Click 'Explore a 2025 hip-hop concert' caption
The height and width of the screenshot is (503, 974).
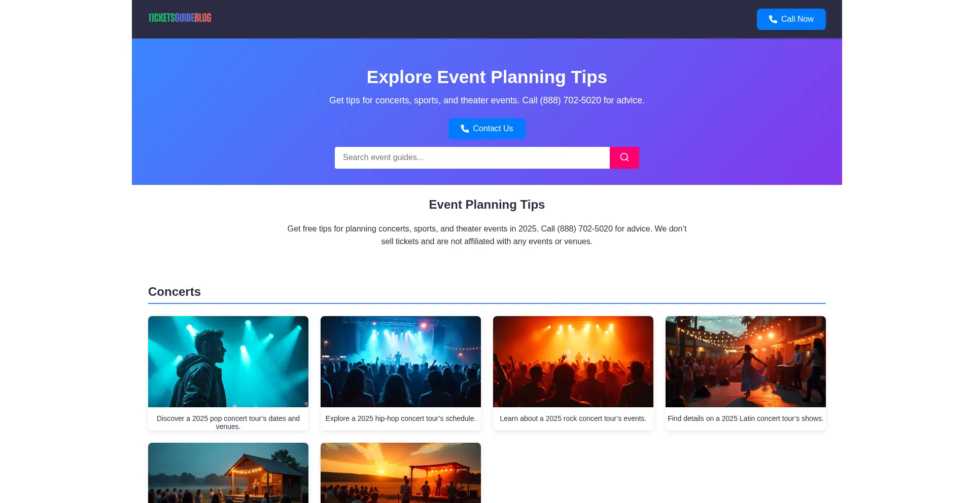tap(401, 418)
